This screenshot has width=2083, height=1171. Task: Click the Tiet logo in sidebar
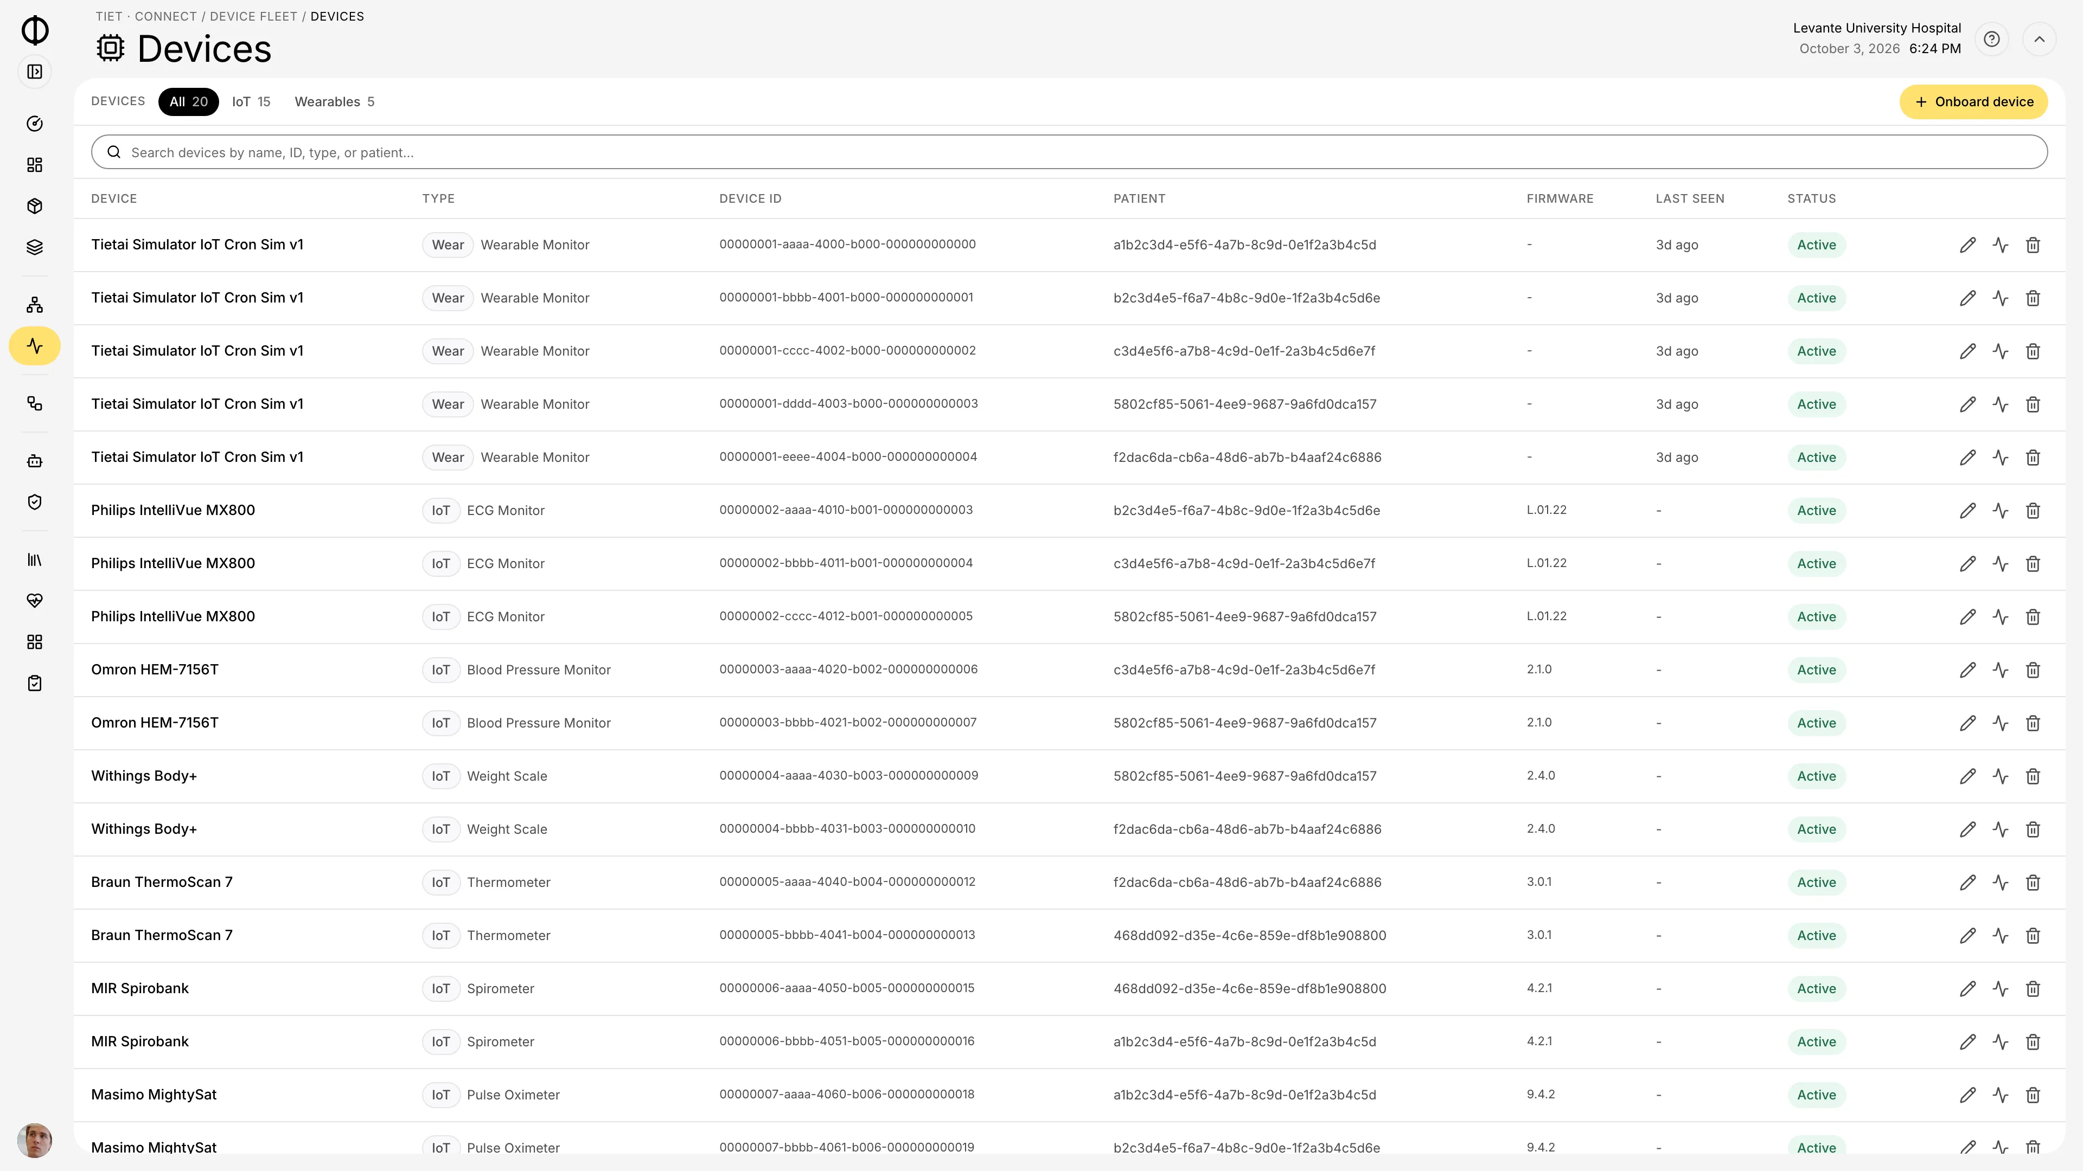click(35, 30)
